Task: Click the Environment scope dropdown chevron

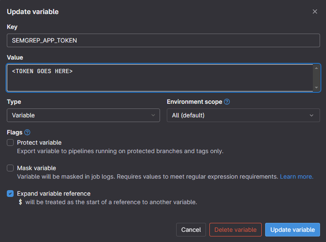Action: coord(312,115)
